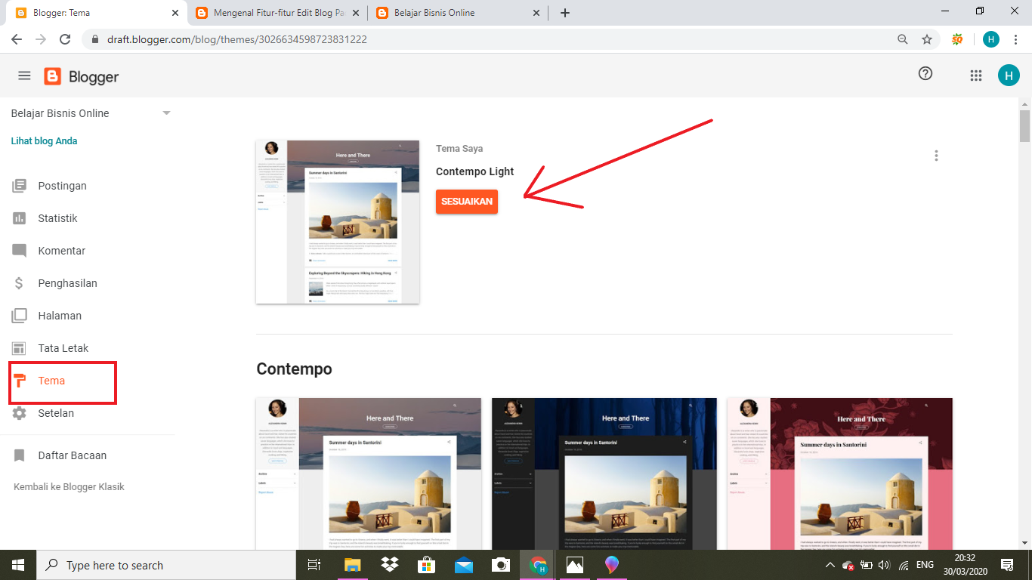Click the Blogger help icon
This screenshot has width=1032, height=580.
coord(925,74)
